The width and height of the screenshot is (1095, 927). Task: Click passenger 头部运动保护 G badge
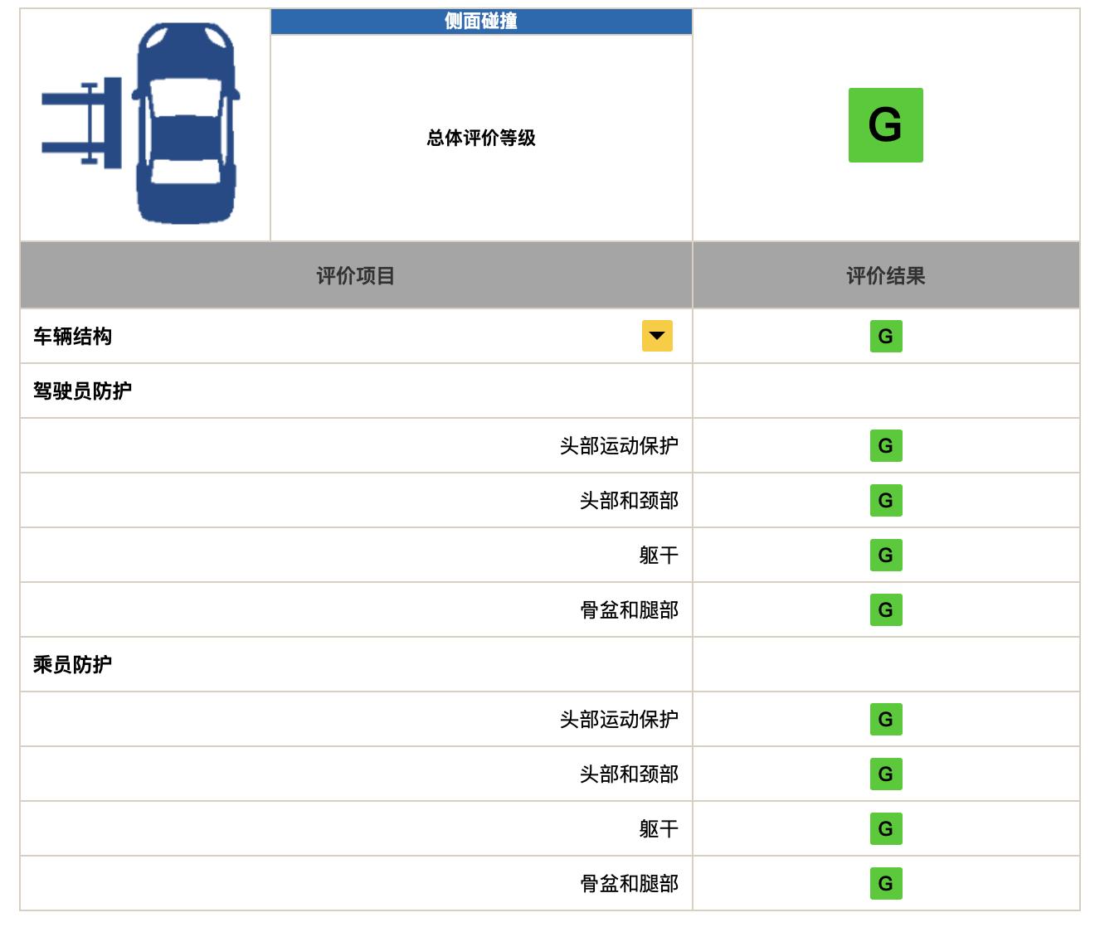(886, 719)
